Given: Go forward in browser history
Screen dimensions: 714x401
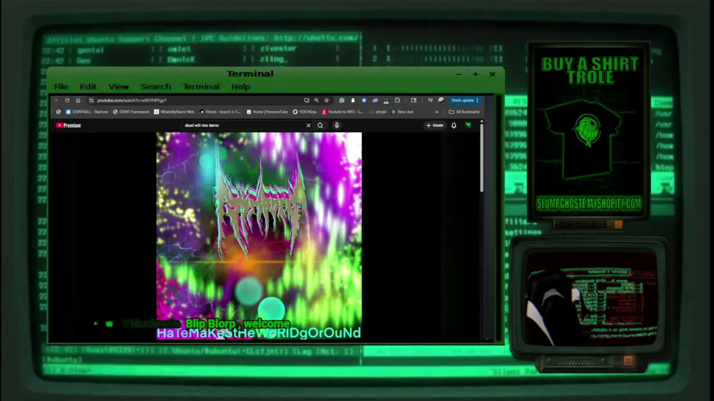Looking at the screenshot, I should (x=57, y=100).
